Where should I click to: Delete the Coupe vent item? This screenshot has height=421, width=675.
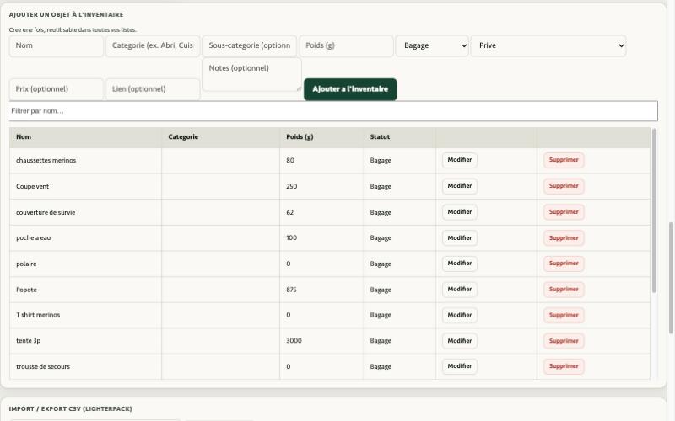click(564, 186)
